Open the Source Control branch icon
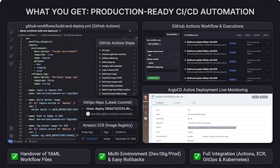This screenshot has width=280, height=168. pos(12,48)
